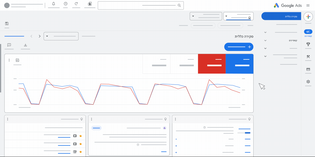This screenshot has height=157, width=315.
Task: Expand the last chevron in the sidebar
Action: (x=265, y=56)
